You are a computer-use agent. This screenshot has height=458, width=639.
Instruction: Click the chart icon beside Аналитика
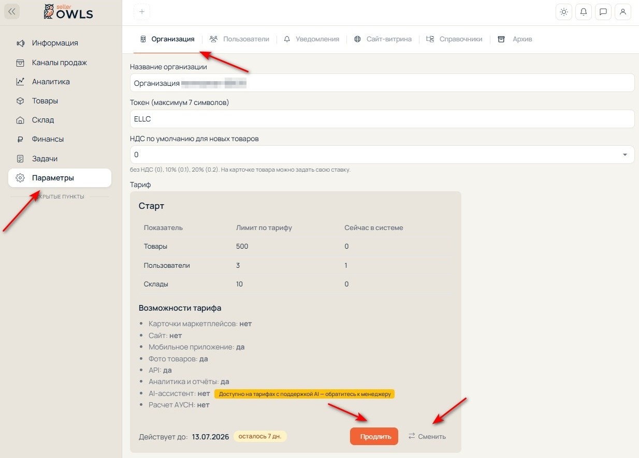[x=20, y=82]
